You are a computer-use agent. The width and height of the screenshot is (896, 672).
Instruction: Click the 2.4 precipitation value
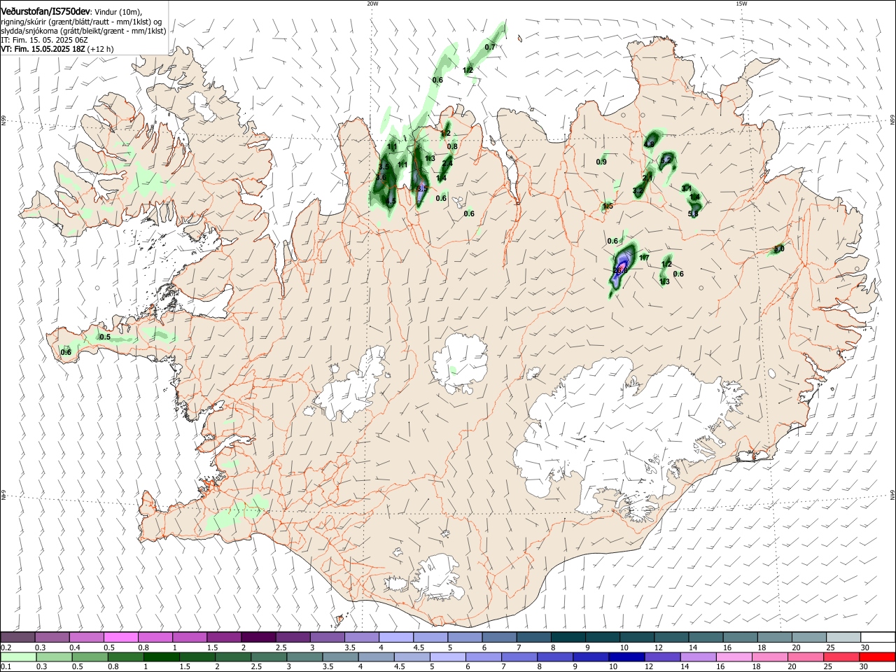coord(447,163)
